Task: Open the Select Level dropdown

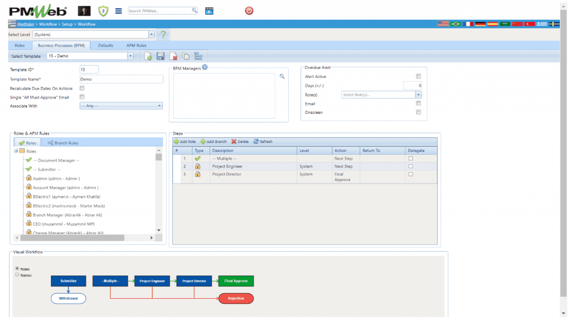Action: pyautogui.click(x=151, y=34)
